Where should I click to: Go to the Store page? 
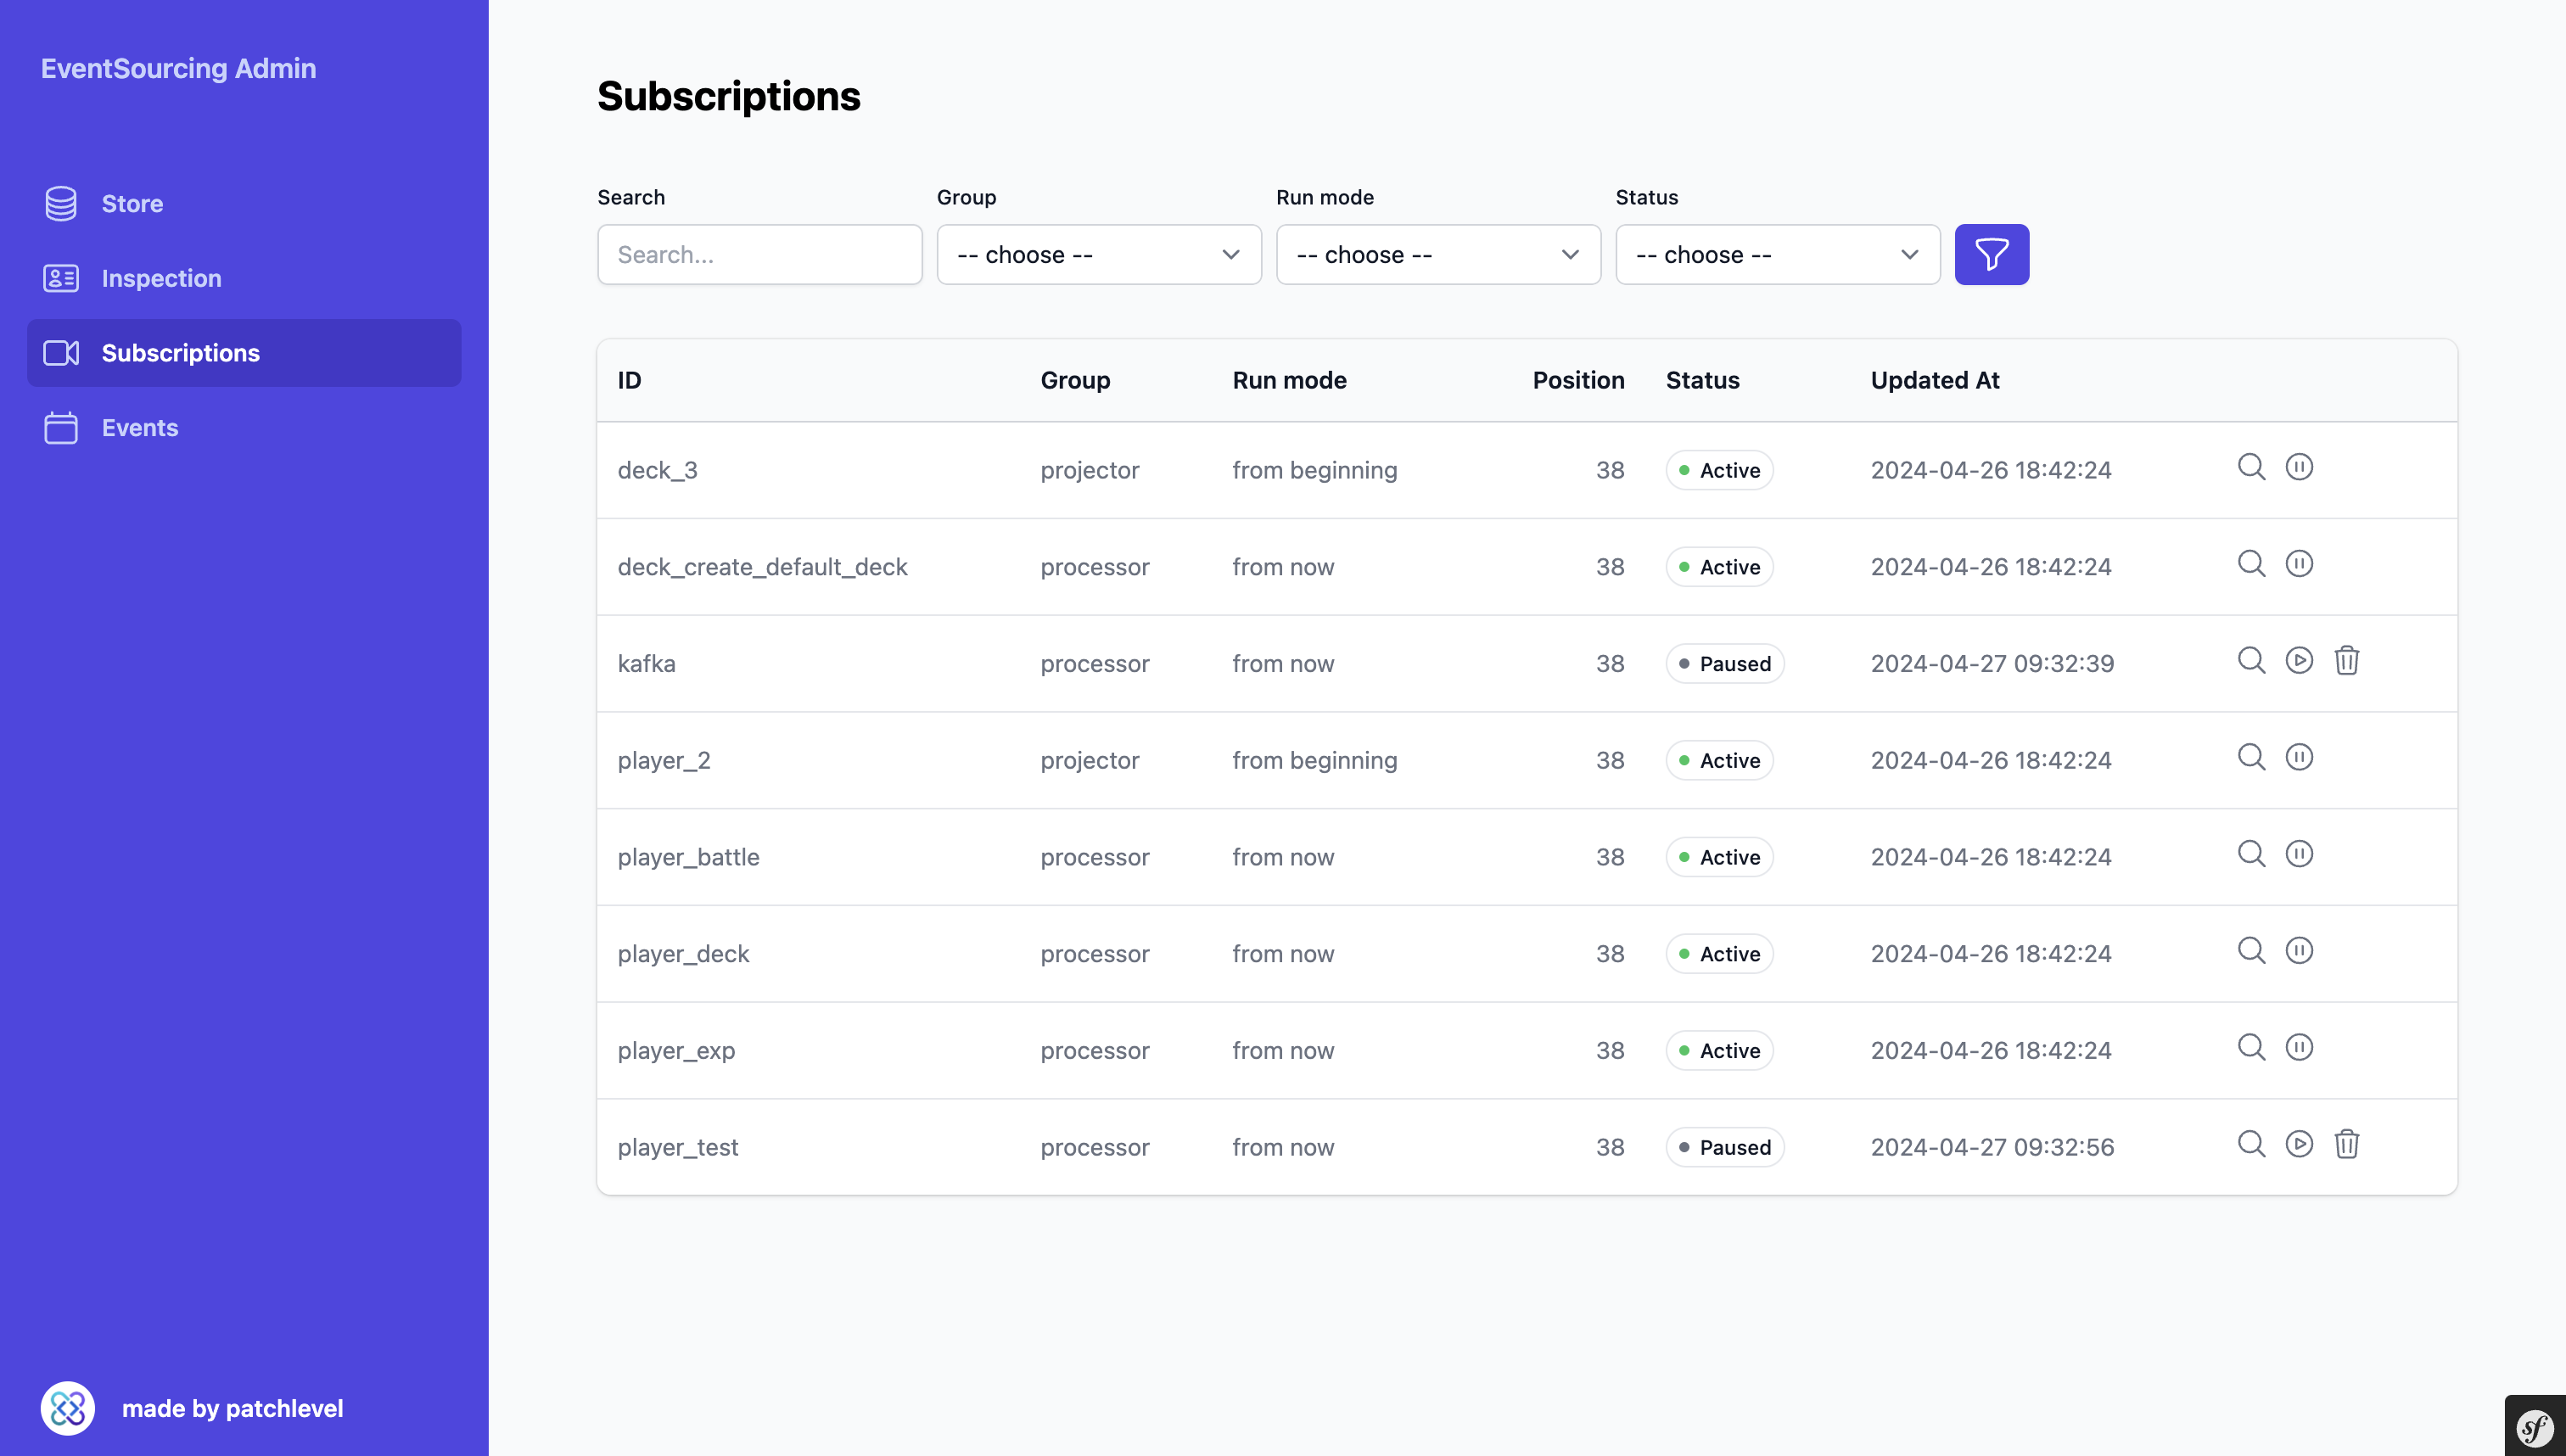pos(244,204)
